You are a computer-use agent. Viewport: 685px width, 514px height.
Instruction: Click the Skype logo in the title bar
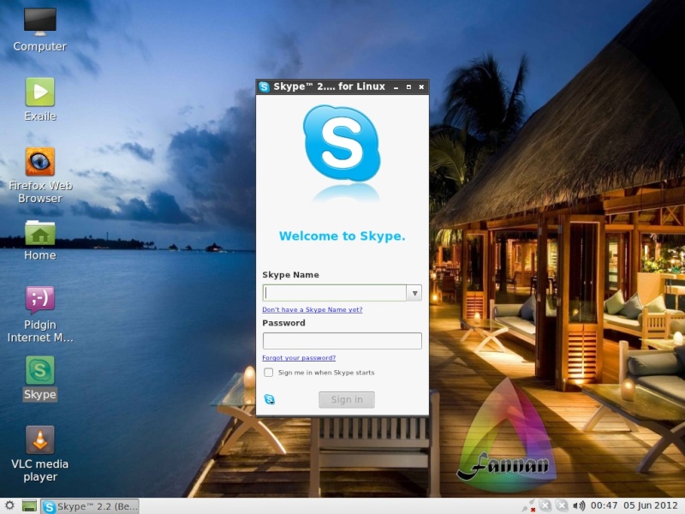(264, 87)
